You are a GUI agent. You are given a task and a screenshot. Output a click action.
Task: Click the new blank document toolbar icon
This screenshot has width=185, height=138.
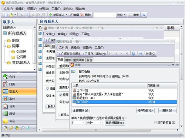pyautogui.click(x=6, y=15)
